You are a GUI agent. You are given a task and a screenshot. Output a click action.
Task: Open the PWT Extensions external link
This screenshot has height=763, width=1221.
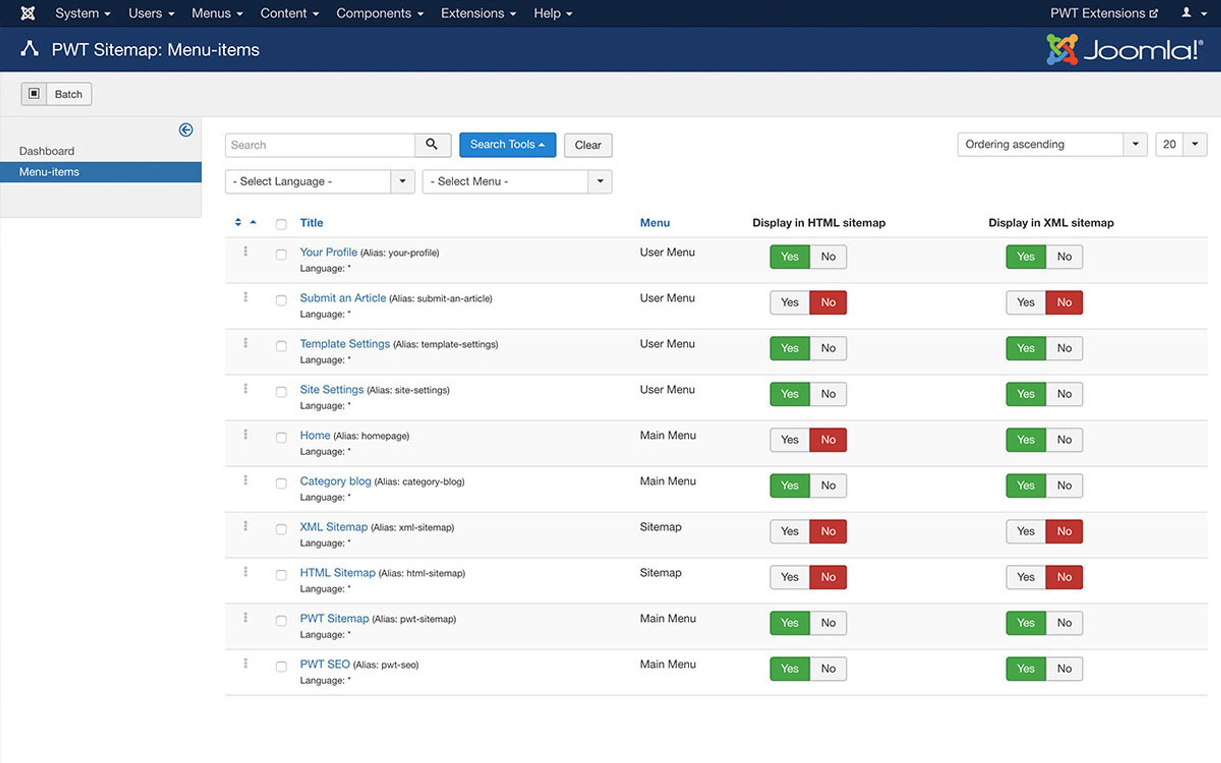point(1104,13)
